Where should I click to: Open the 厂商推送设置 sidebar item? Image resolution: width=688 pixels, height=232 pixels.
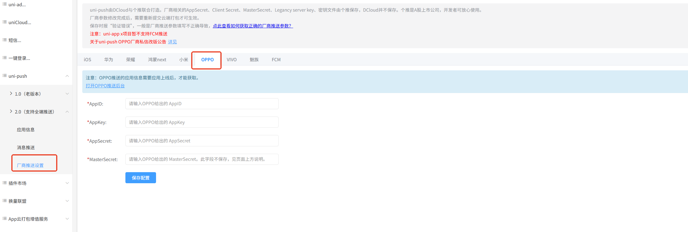click(30, 165)
